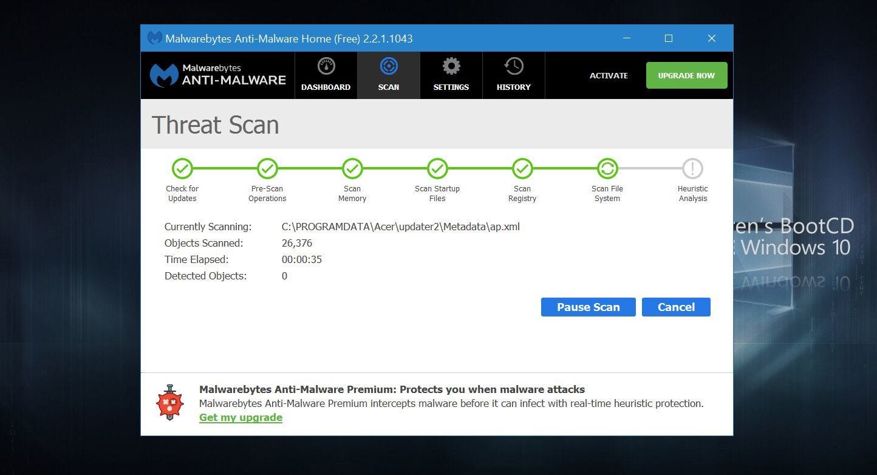This screenshot has width=877, height=475.
Task: Click the title bar Malwarebytes icon
Action: coord(154,38)
